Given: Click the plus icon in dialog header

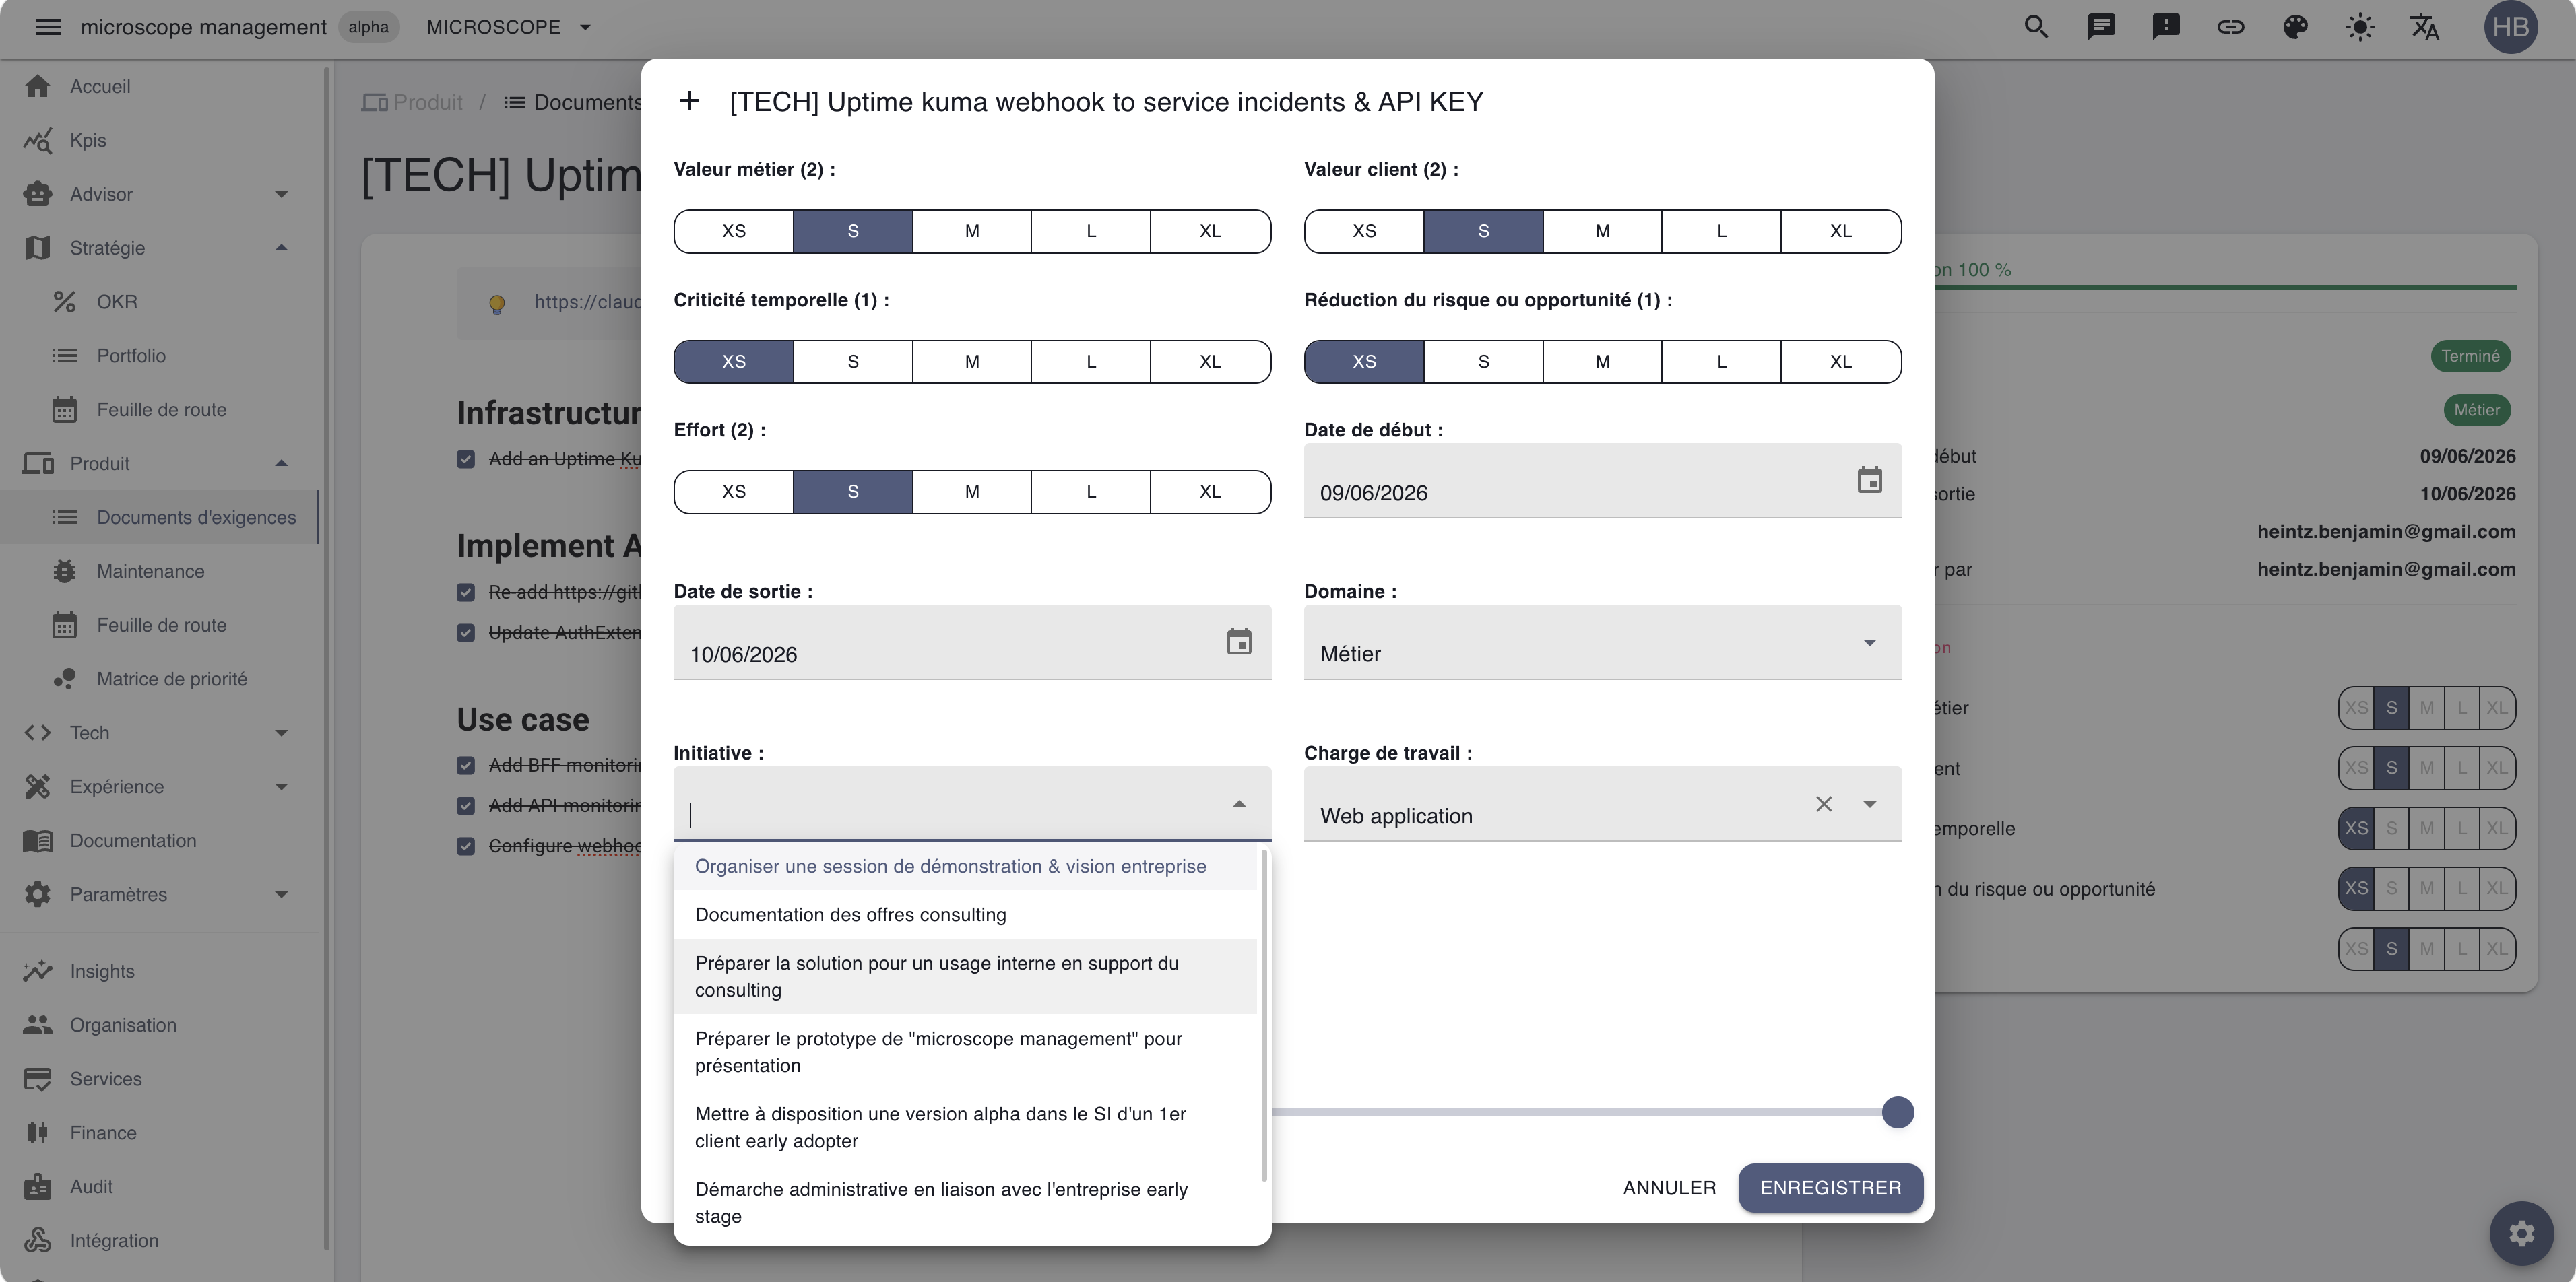Looking at the screenshot, I should 689,101.
